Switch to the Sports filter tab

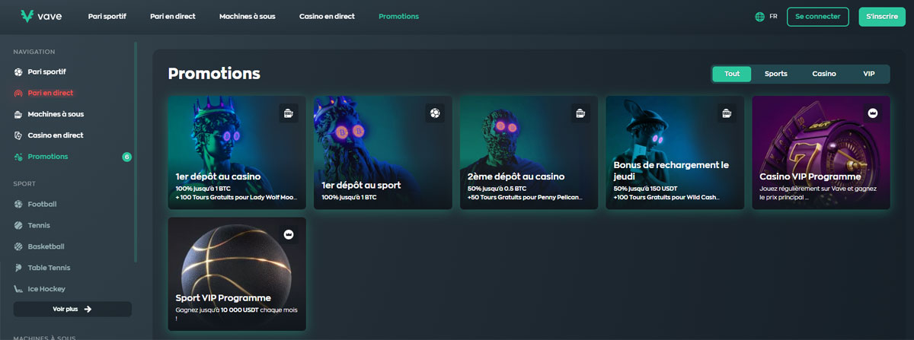click(x=776, y=74)
